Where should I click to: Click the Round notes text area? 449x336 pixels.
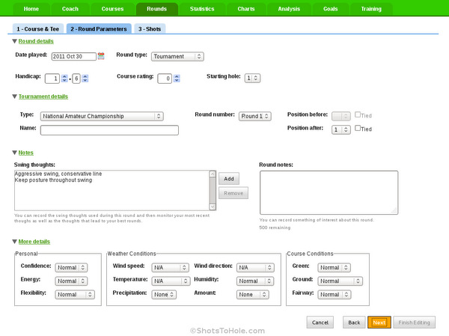coord(329,192)
